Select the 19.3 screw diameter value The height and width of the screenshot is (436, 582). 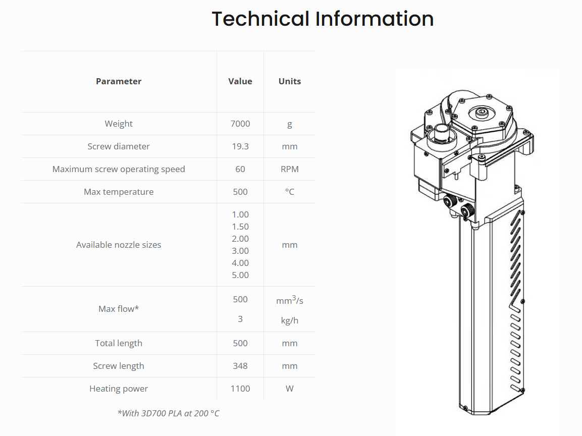[x=240, y=146]
